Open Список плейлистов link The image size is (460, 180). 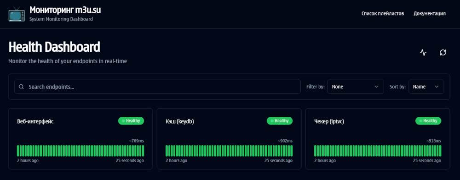click(x=383, y=13)
